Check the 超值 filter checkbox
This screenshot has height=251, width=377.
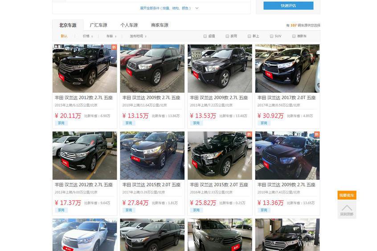(x=205, y=36)
